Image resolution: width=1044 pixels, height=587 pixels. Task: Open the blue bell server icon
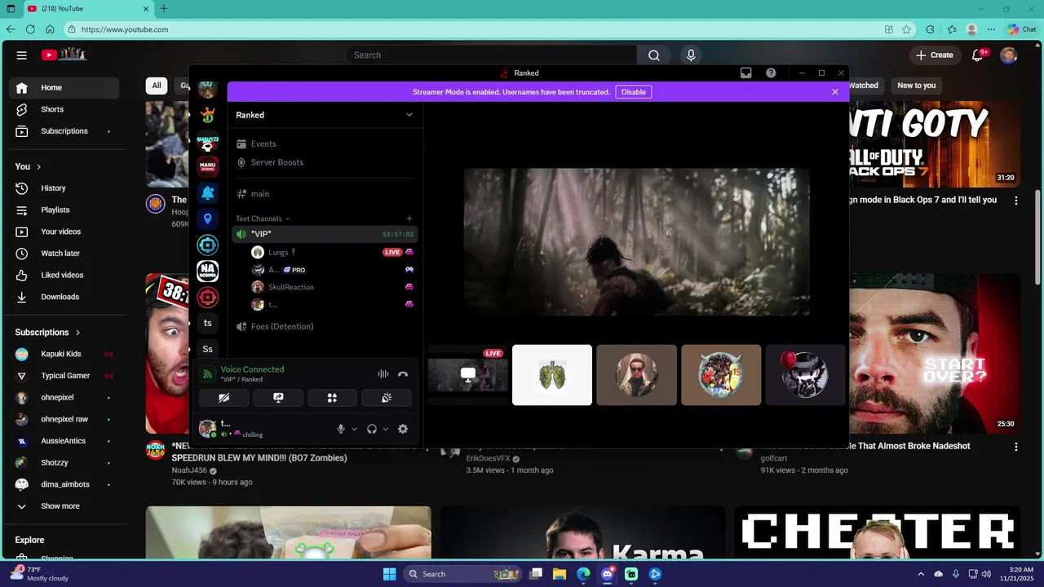tap(207, 192)
